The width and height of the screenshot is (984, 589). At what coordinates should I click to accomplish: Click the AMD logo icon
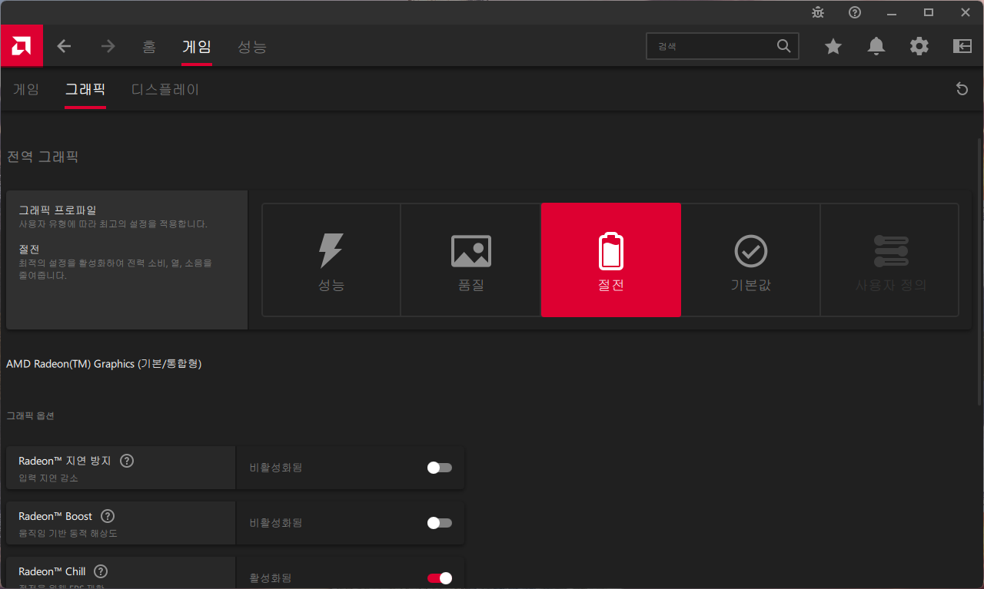coord(22,46)
